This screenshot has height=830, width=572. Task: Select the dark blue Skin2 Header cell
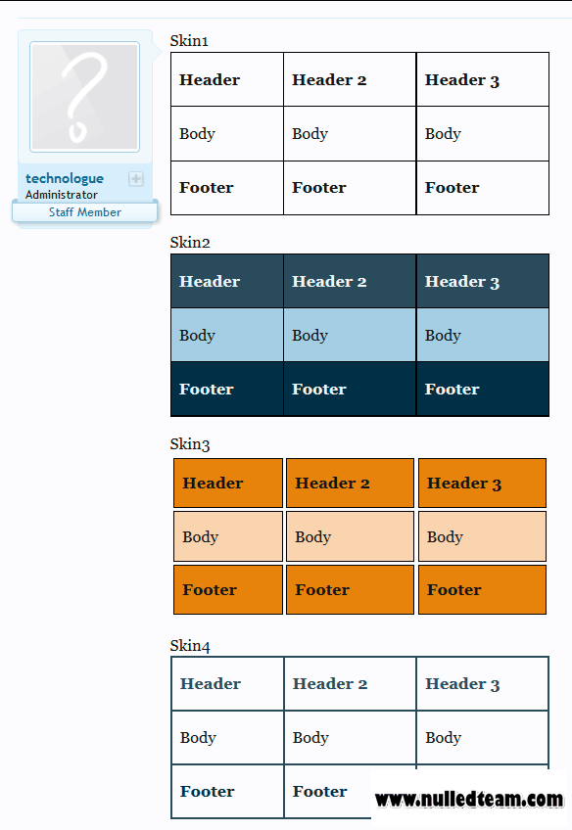click(x=227, y=281)
